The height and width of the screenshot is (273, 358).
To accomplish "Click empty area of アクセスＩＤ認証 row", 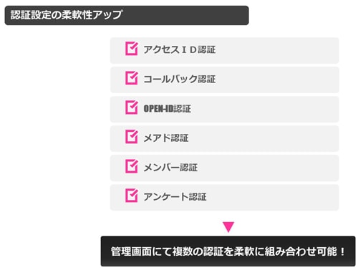I will [x=277, y=50].
